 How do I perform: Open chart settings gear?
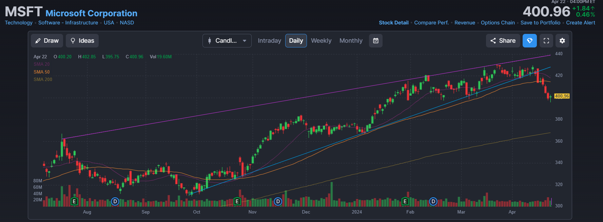pyautogui.click(x=562, y=41)
